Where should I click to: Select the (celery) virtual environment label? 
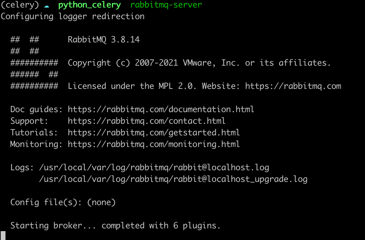[19, 4]
